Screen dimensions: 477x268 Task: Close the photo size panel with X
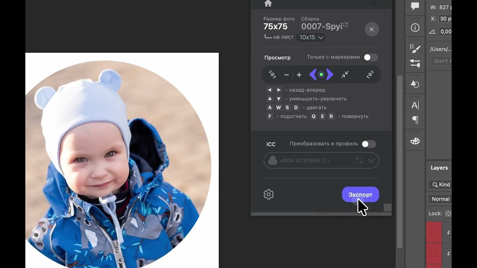click(x=372, y=29)
